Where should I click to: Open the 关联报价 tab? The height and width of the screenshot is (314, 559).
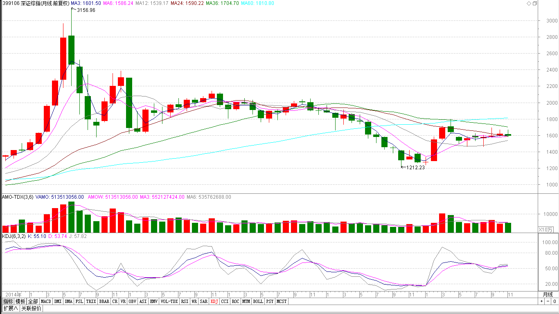(31, 308)
